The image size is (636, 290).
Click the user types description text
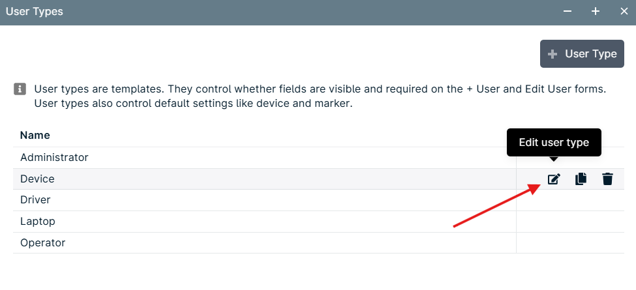[x=320, y=96]
